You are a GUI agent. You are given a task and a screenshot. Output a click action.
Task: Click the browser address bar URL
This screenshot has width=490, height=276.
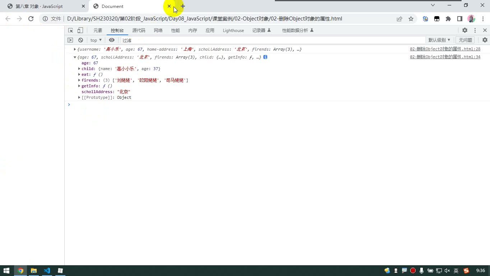click(x=204, y=19)
